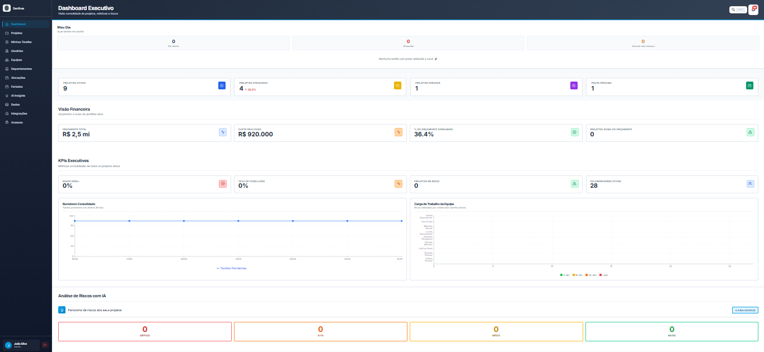Click the 'KPIs Executivos' section heading

(73, 160)
